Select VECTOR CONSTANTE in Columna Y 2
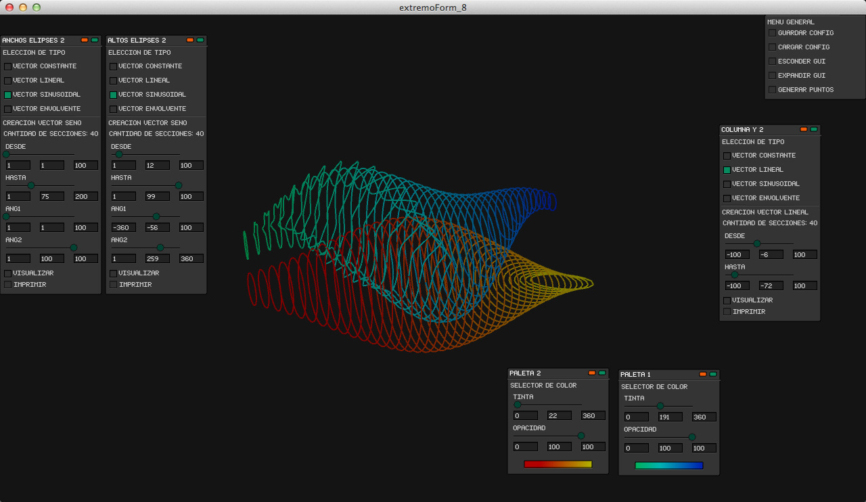The height and width of the screenshot is (502, 866). pyautogui.click(x=727, y=156)
